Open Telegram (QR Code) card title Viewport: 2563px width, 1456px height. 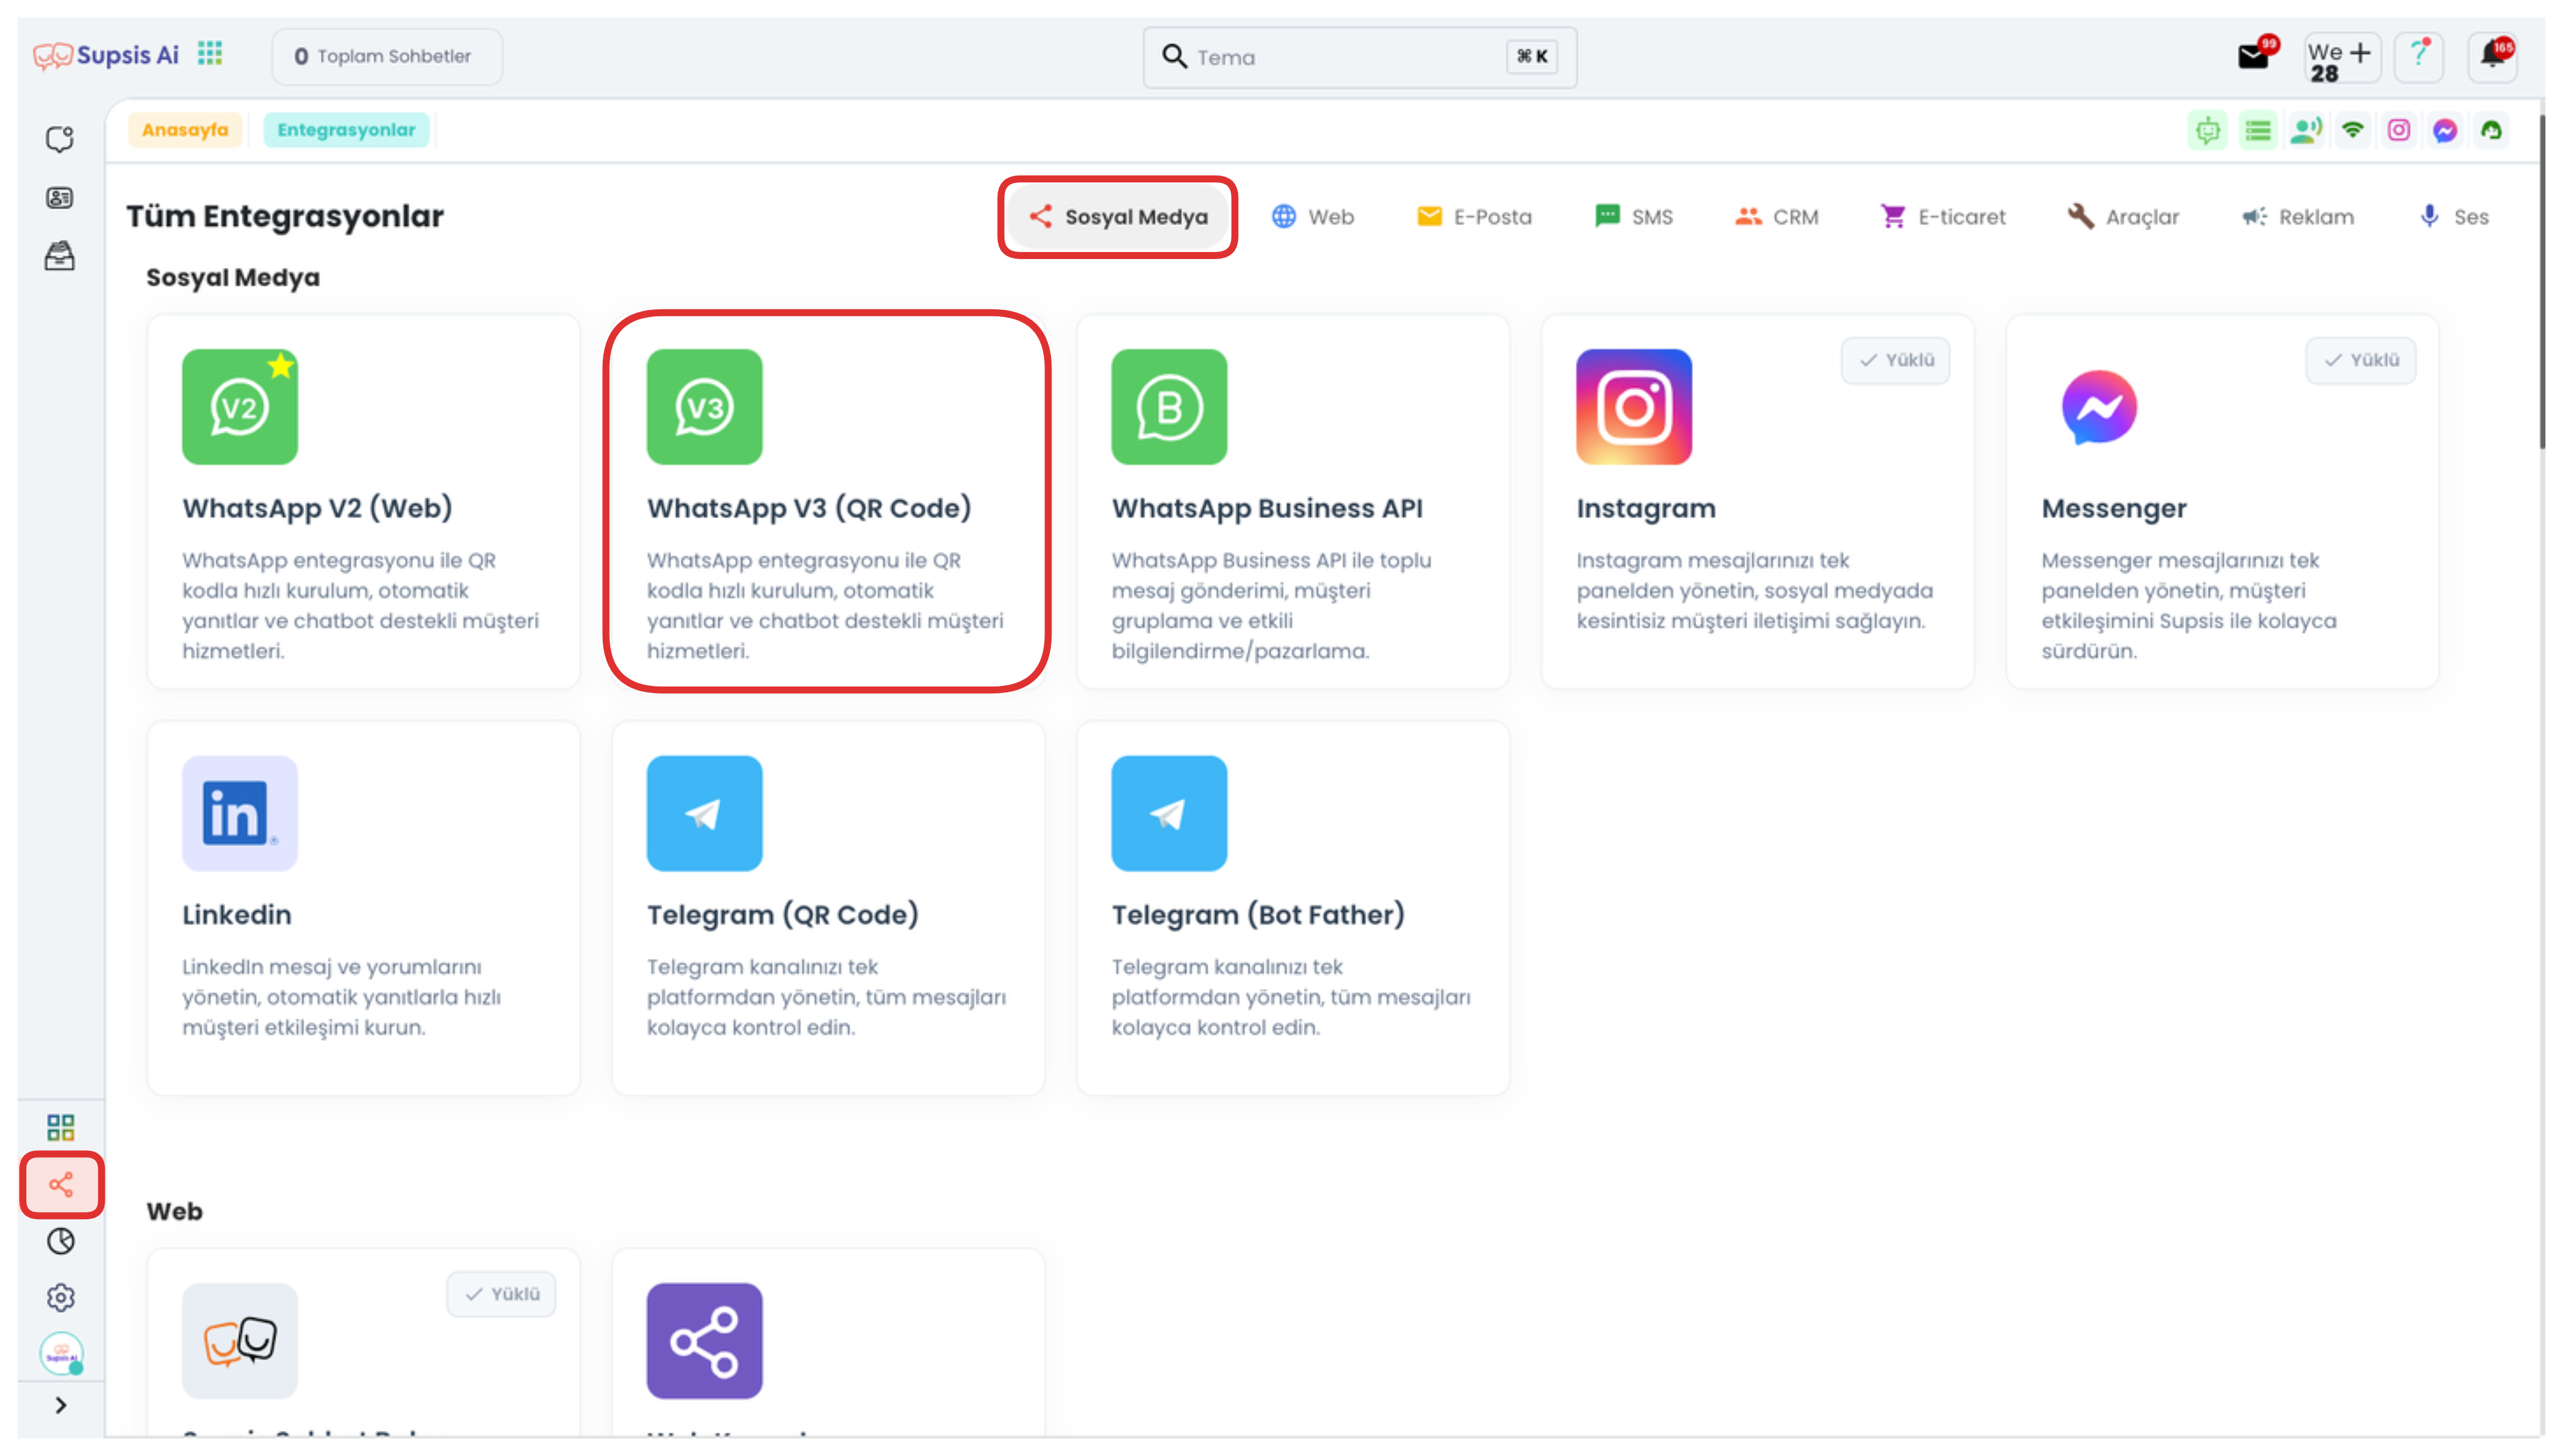[x=782, y=915]
